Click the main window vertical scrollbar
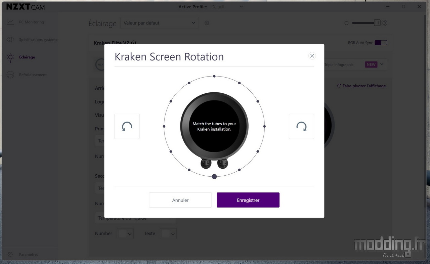Screen dimensions: 430x264 (x=425, y=111)
